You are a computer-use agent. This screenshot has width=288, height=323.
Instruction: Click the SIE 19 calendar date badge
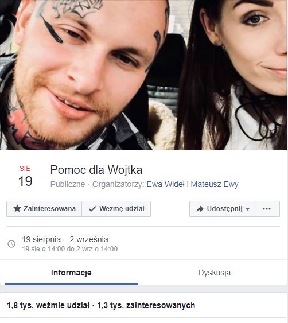coord(25,176)
